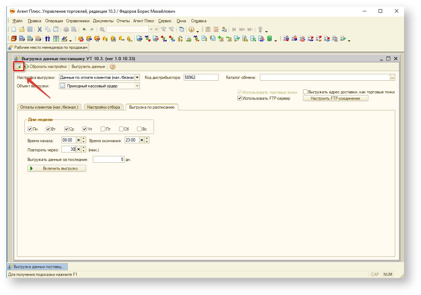Click the ellipsis button of Каталог обмена
The height and width of the screenshot is (295, 421).
392,77
